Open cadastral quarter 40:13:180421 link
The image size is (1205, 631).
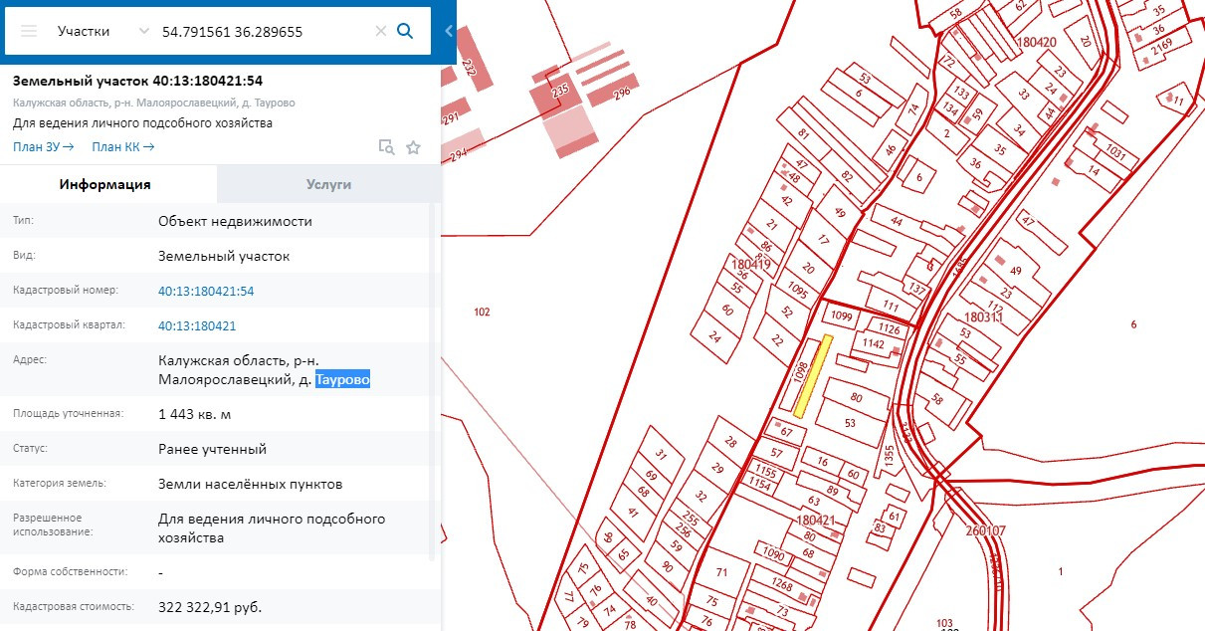[197, 325]
